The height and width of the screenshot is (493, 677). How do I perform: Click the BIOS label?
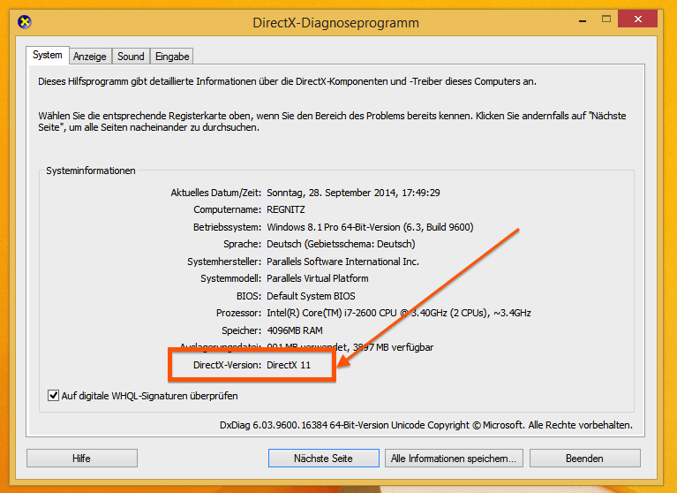click(x=249, y=296)
